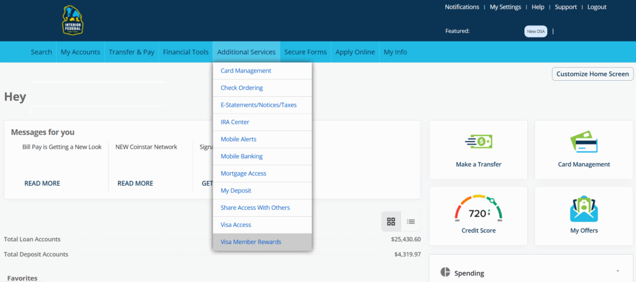Click the Spending pie chart icon

click(445, 272)
